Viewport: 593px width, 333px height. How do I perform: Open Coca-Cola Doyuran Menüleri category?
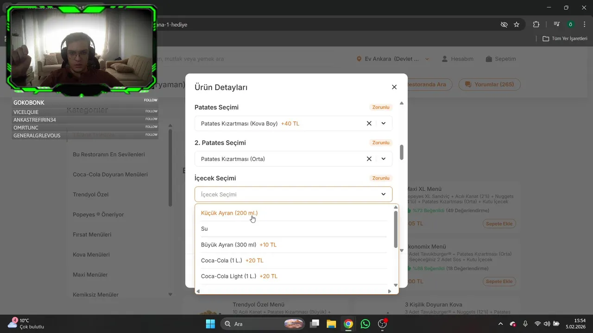coord(110,174)
